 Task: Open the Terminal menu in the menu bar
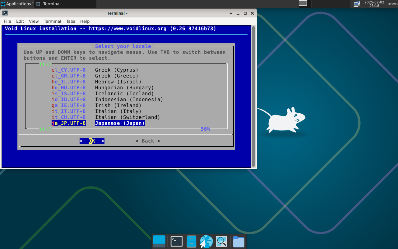point(52,21)
